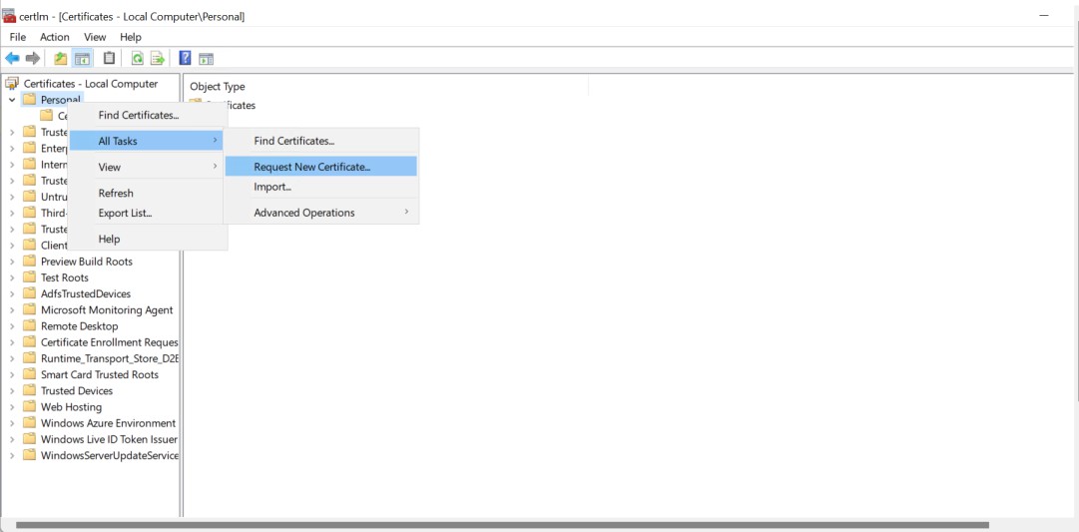The width and height of the screenshot is (1079, 532).
Task: Click the certlm application icon in title bar
Action: (x=10, y=16)
